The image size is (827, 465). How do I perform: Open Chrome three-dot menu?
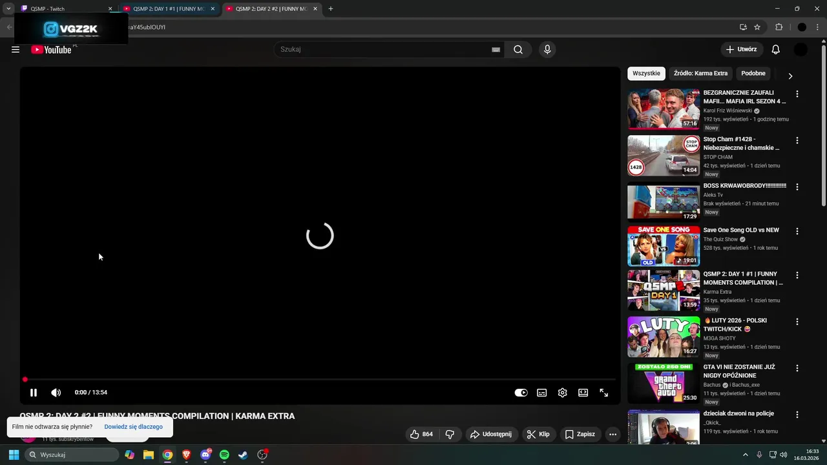point(817,27)
